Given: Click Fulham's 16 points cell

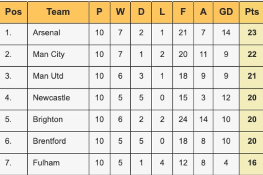Looking at the screenshot, I should [252, 163].
